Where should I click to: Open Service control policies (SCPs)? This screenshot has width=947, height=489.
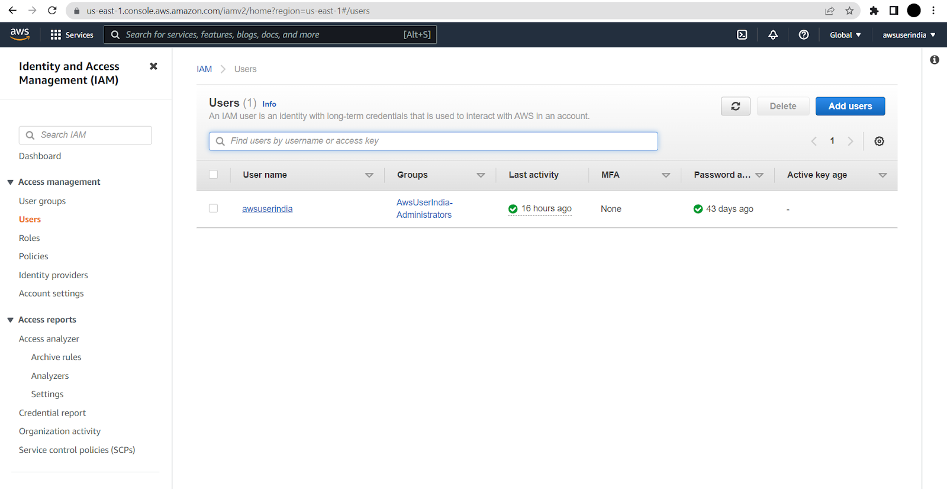click(77, 450)
